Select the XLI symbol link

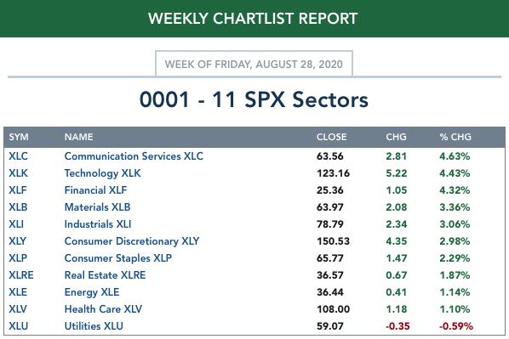16,224
